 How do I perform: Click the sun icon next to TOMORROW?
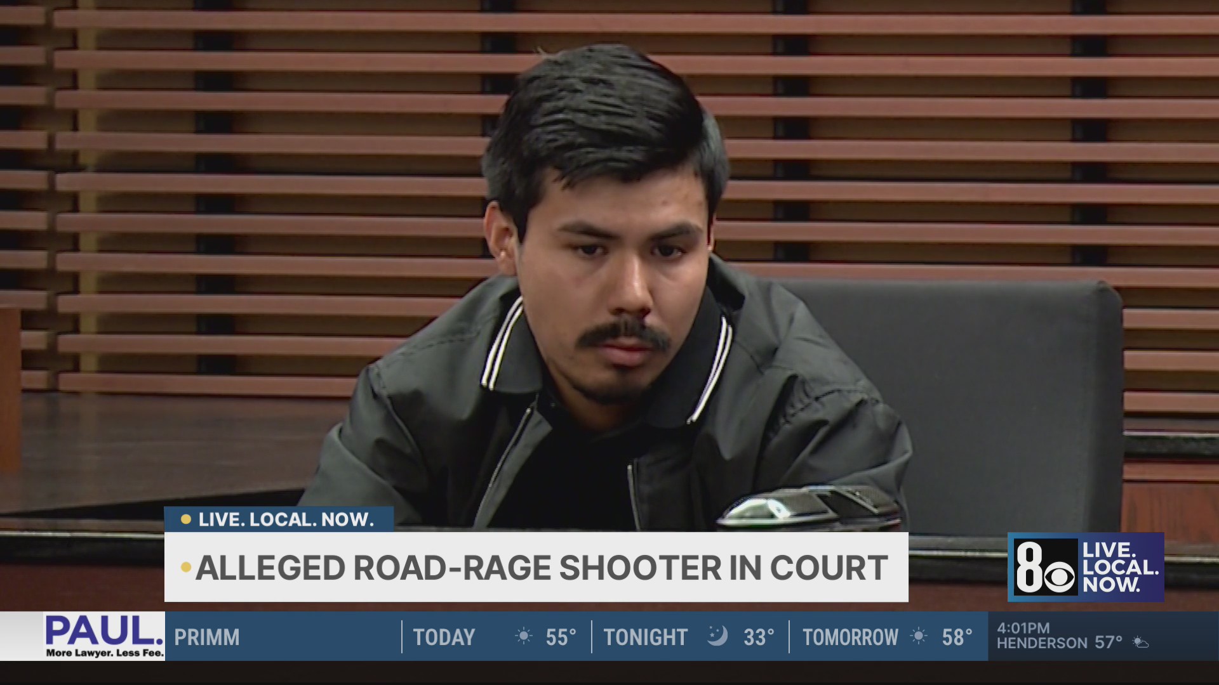919,636
